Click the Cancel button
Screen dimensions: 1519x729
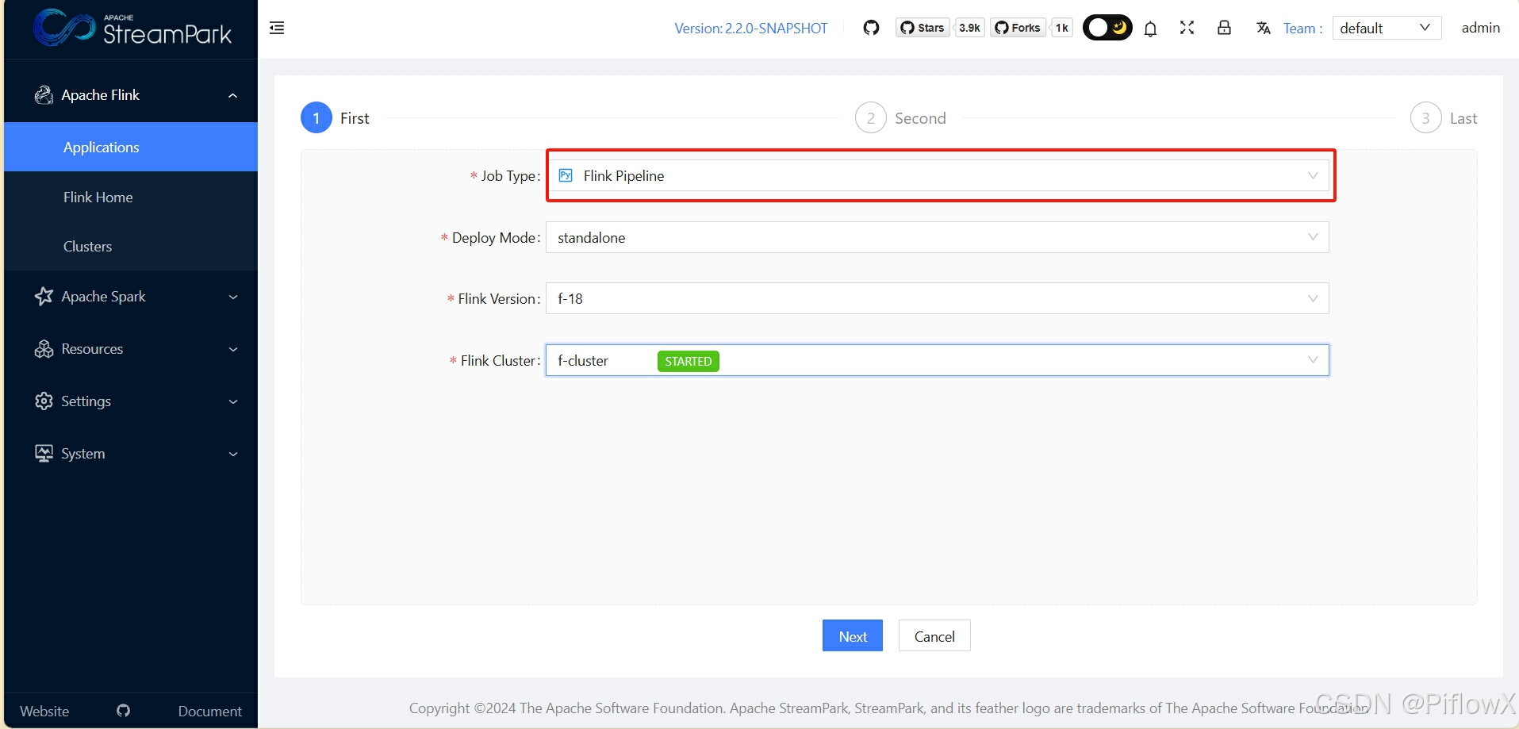[x=934, y=635]
